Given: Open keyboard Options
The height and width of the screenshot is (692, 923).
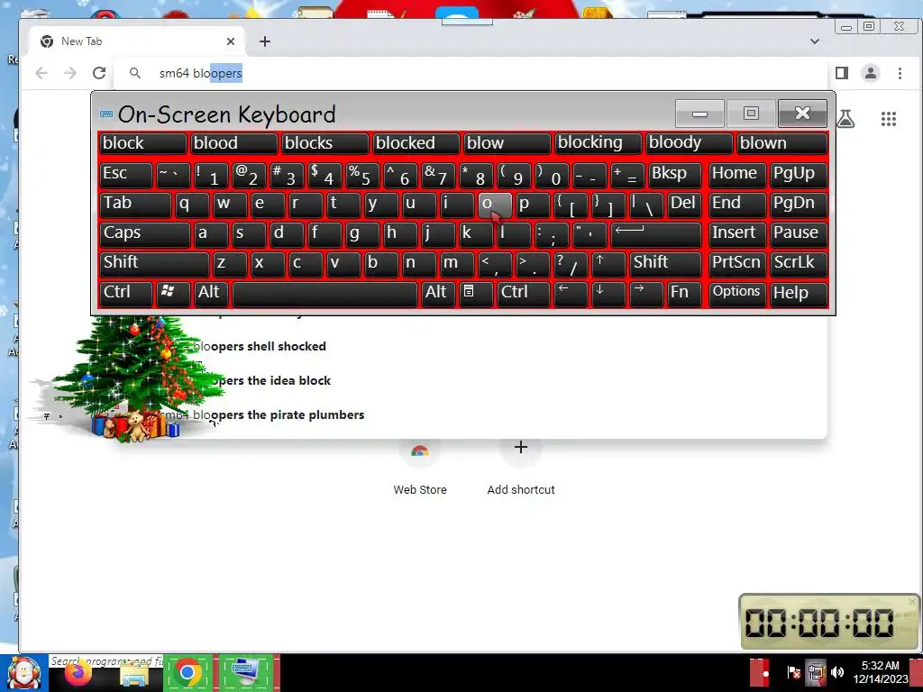Looking at the screenshot, I should 737,293.
